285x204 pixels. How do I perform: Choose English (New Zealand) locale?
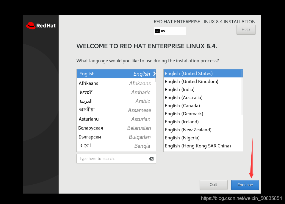203,130
